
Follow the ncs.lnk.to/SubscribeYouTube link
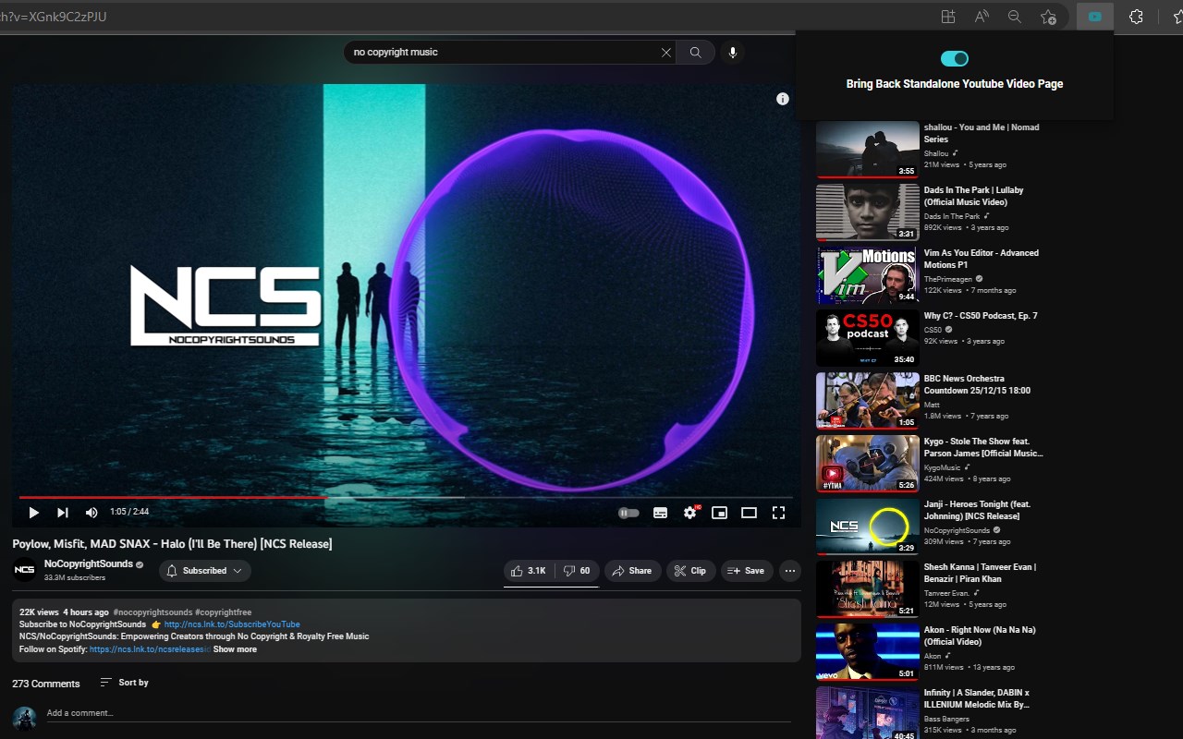[232, 624]
